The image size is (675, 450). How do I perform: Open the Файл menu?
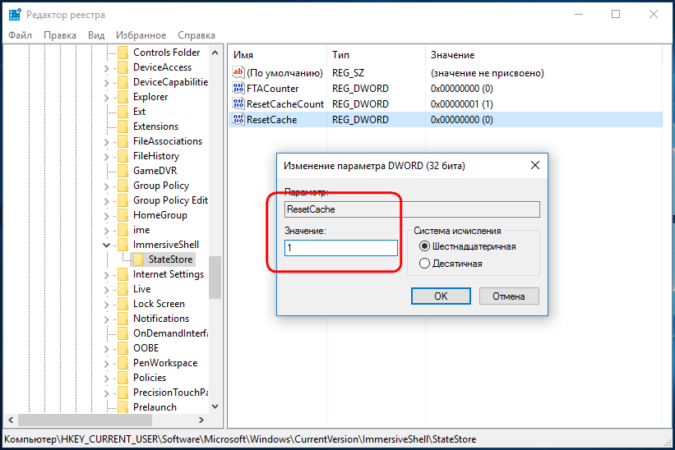tap(21, 35)
